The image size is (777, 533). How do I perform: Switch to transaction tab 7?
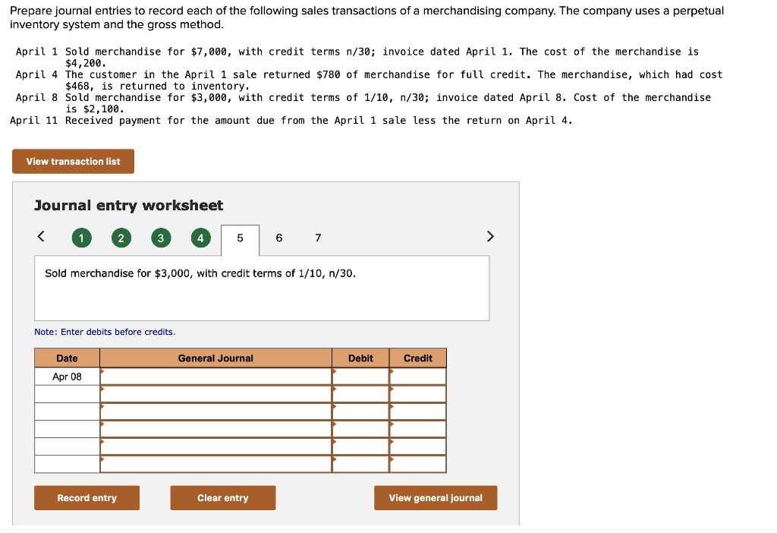tap(318, 238)
